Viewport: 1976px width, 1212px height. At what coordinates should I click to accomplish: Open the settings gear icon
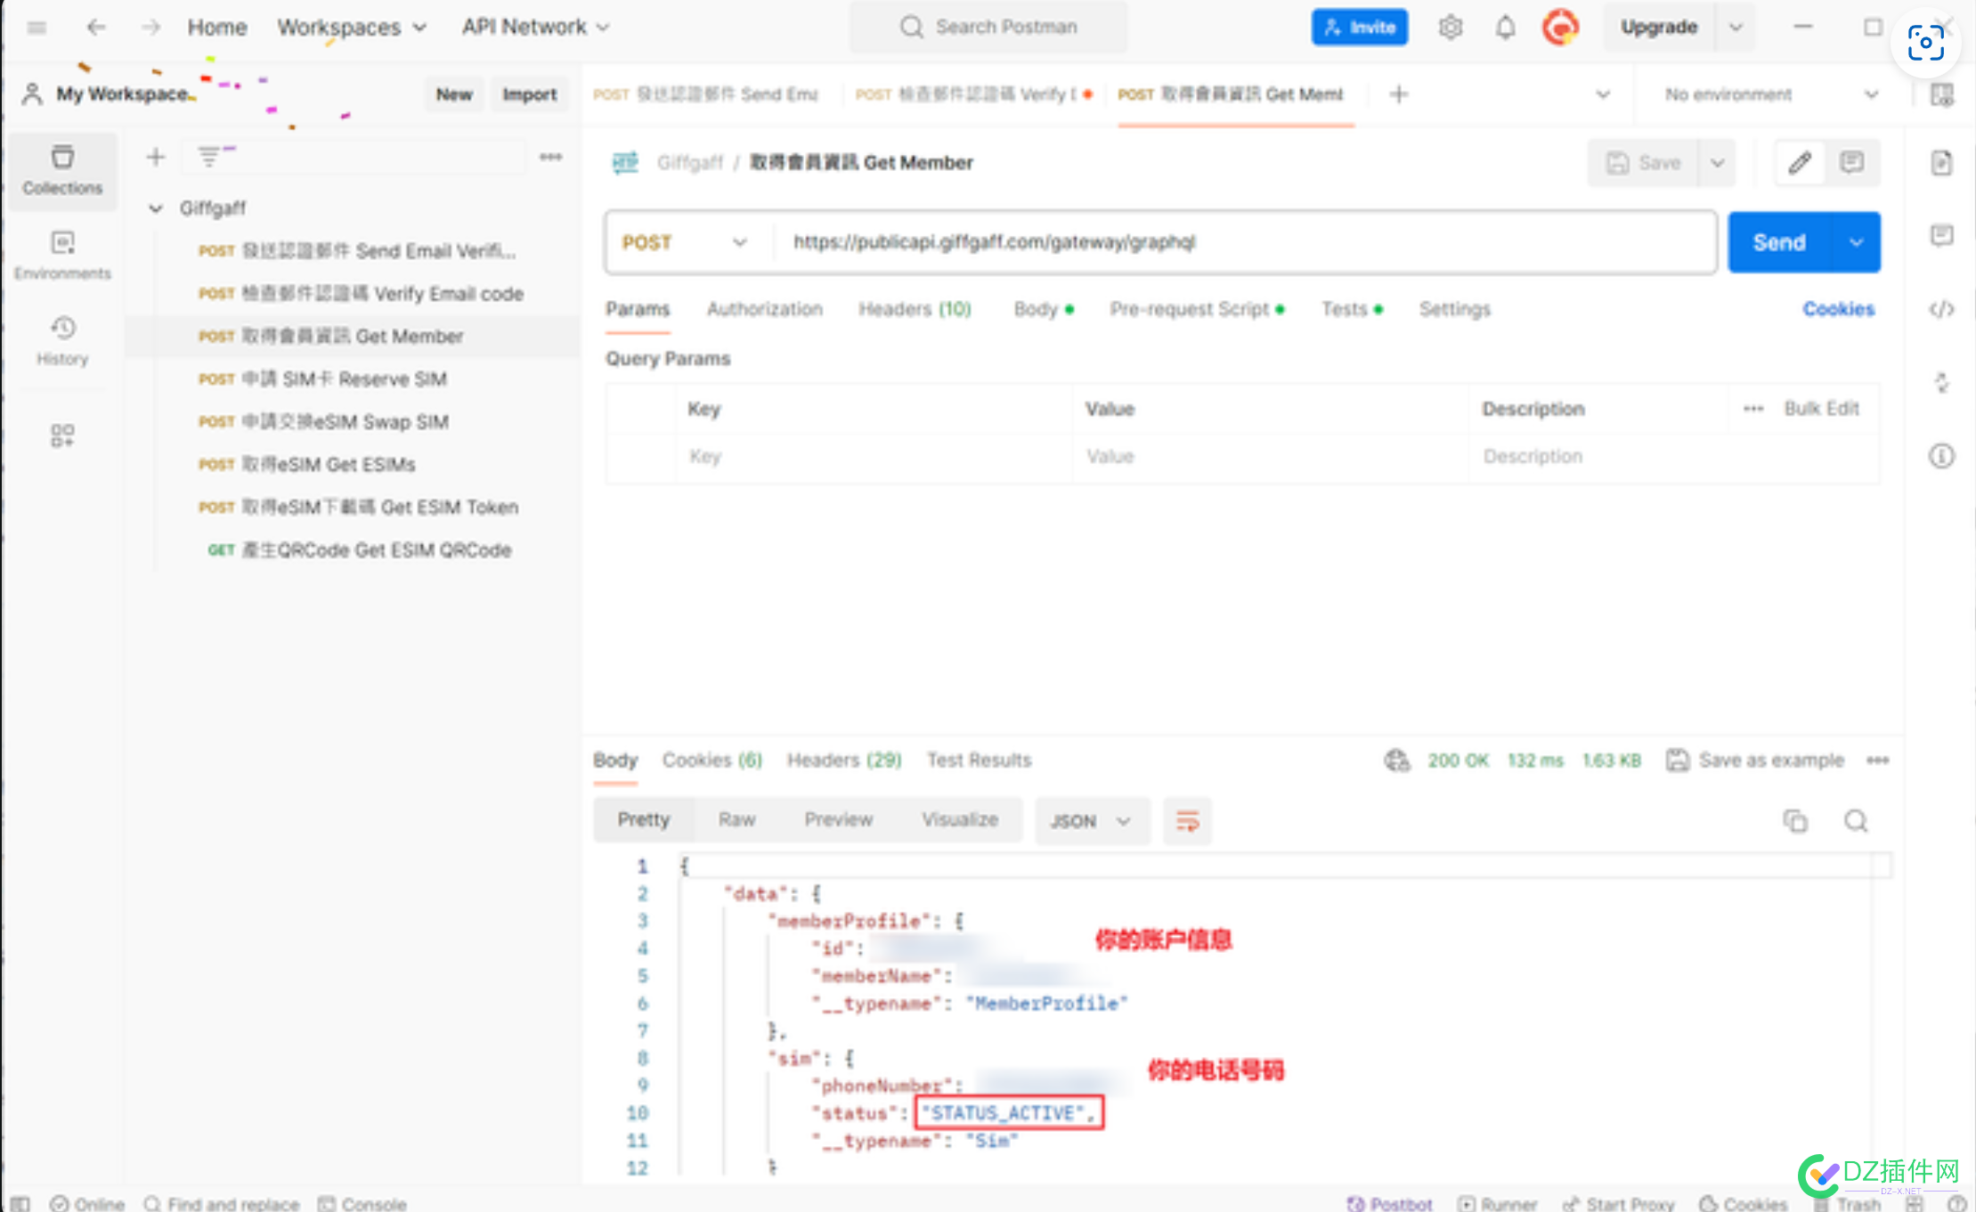[x=1450, y=28]
